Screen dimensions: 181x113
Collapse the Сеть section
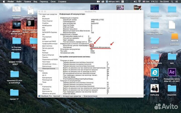pyautogui.click(x=39, y=71)
